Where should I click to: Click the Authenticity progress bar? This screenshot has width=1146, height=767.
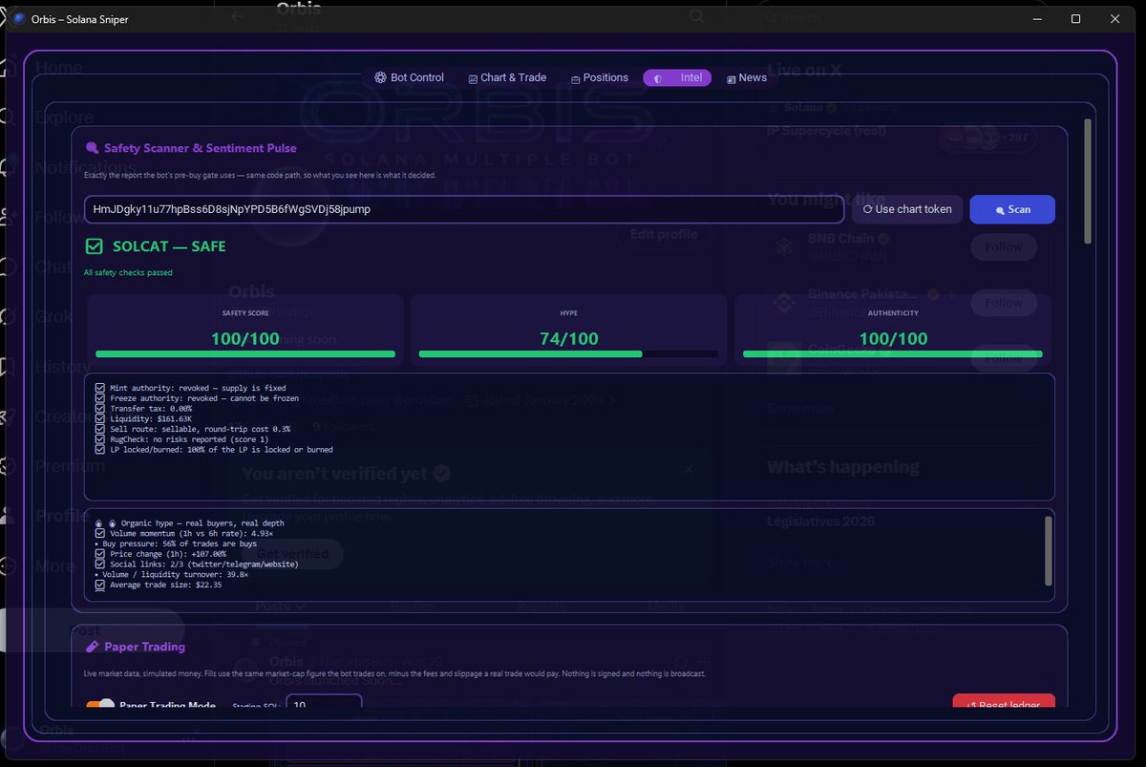click(x=893, y=354)
